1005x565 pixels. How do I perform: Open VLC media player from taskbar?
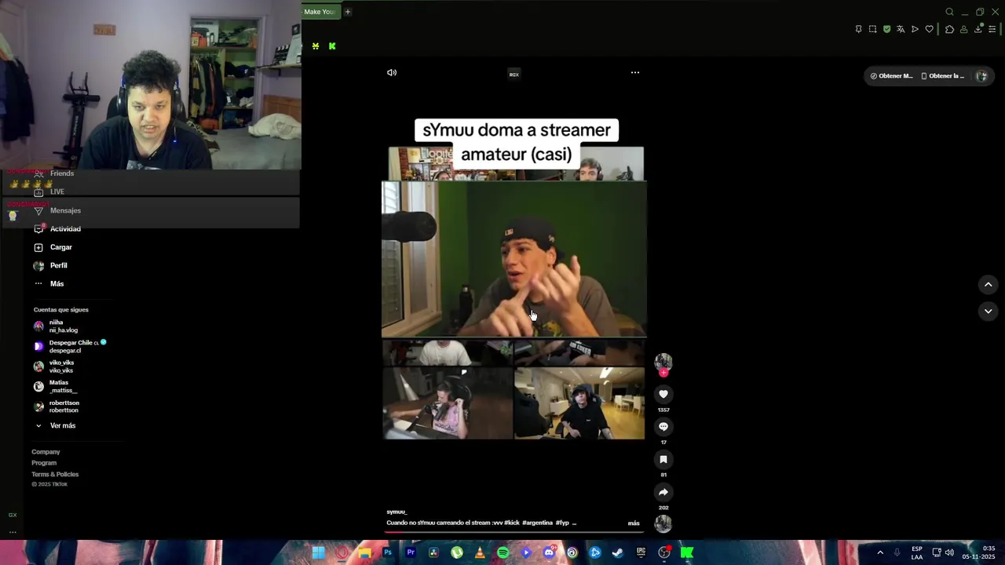tap(480, 553)
